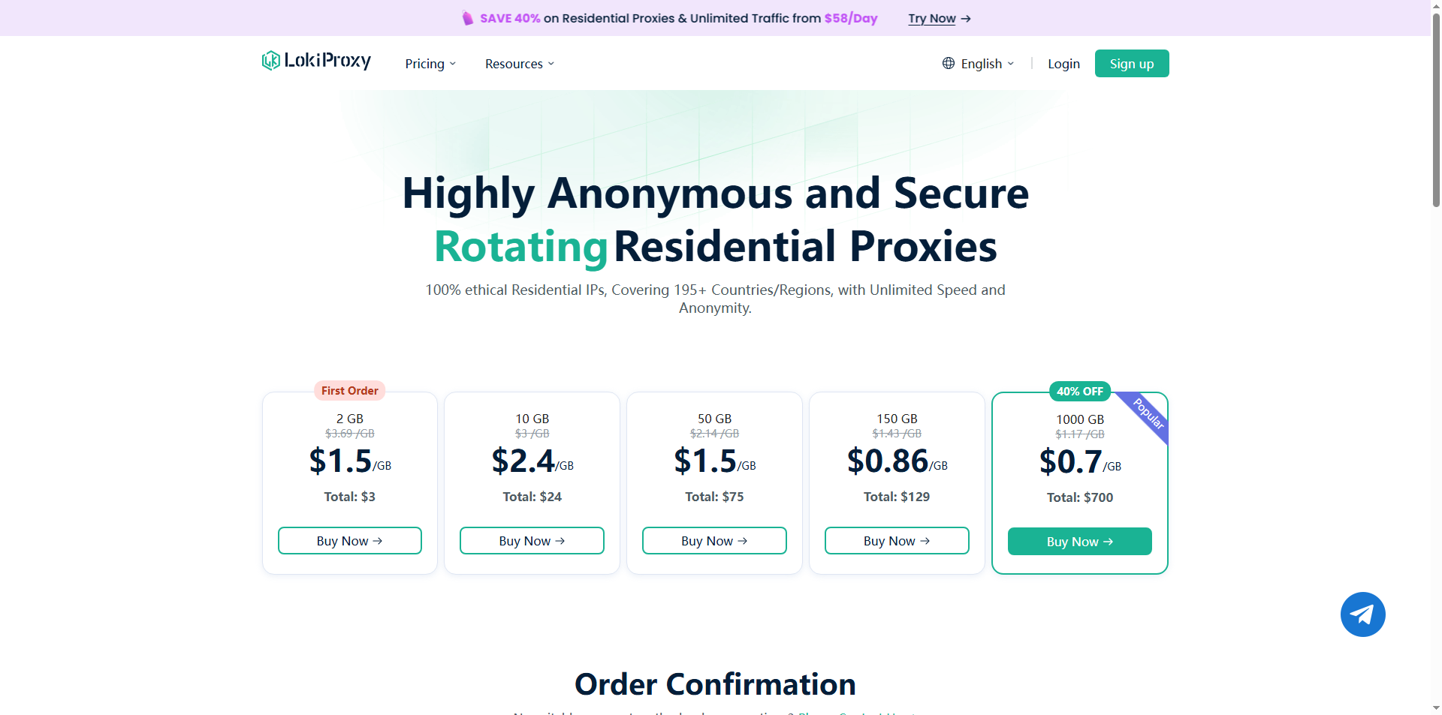Follow the Try Now promo link

(x=931, y=19)
